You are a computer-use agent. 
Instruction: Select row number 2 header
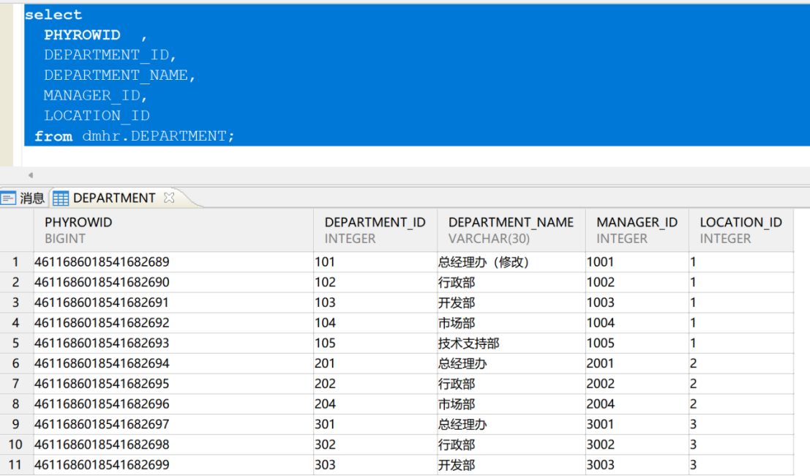(17, 282)
